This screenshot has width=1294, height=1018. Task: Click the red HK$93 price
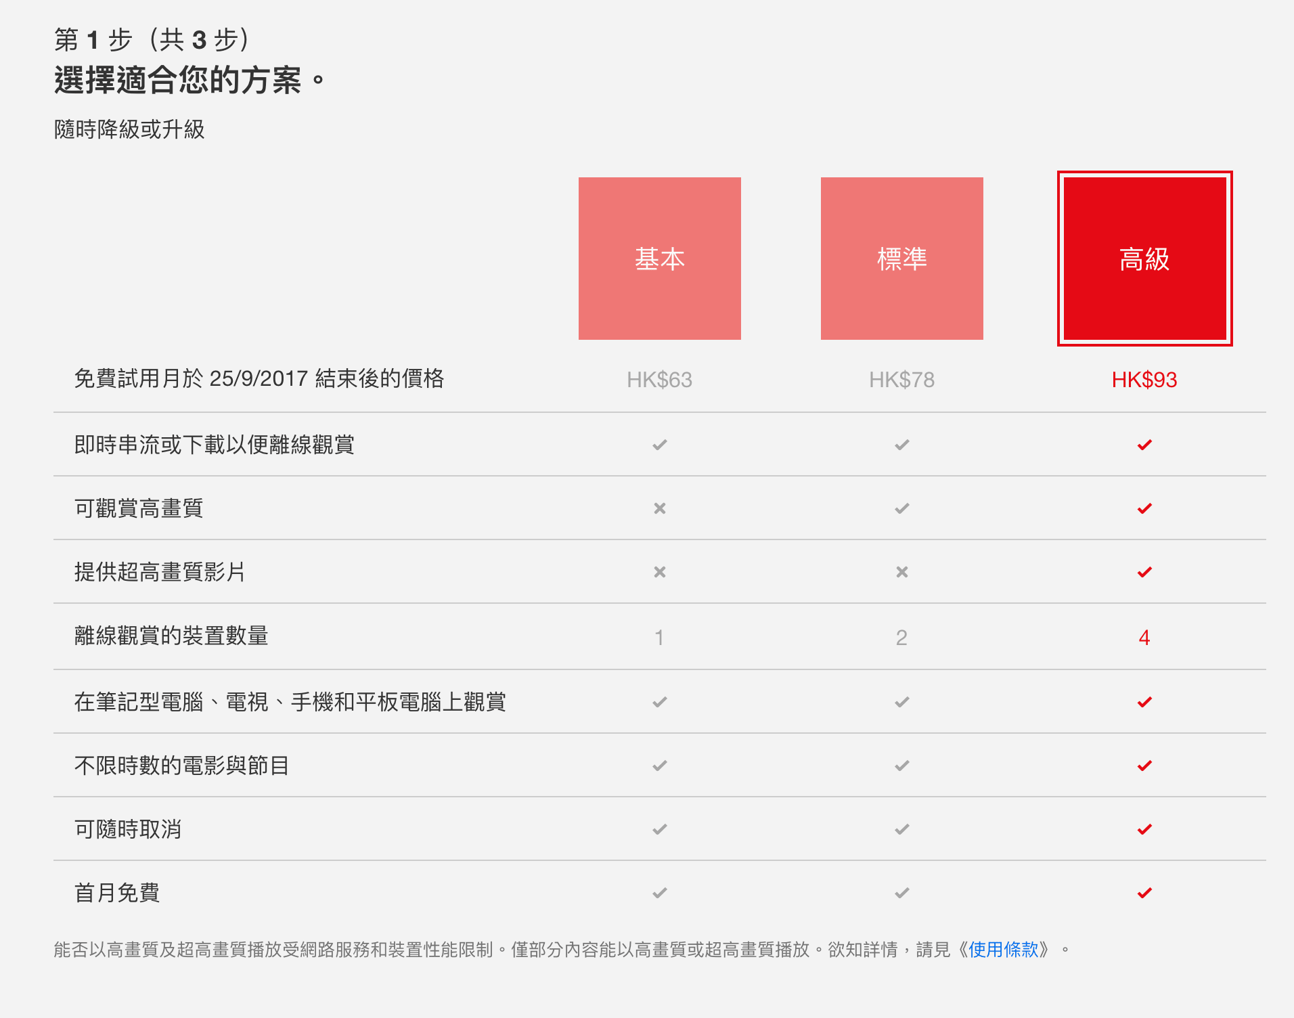click(x=1144, y=380)
